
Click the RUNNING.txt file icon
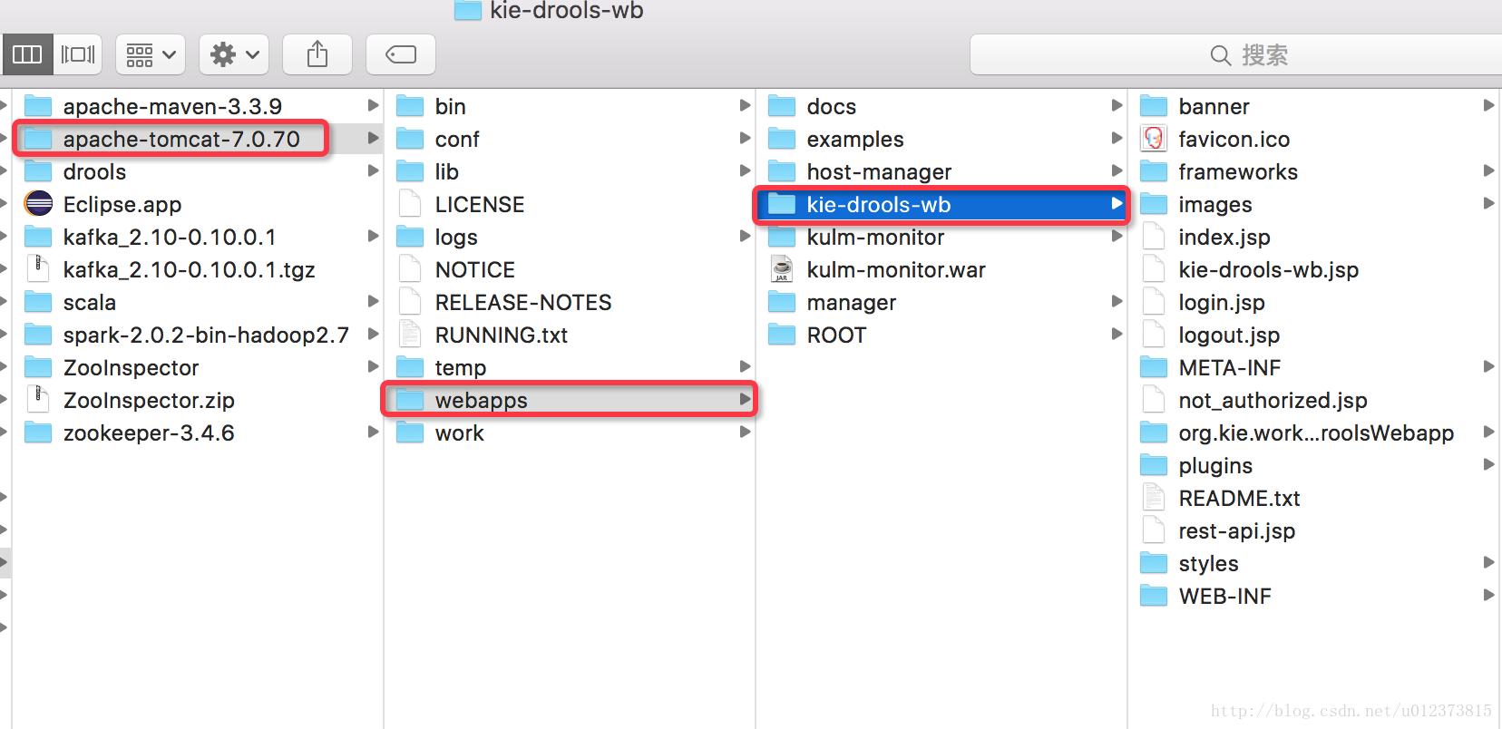tap(410, 335)
